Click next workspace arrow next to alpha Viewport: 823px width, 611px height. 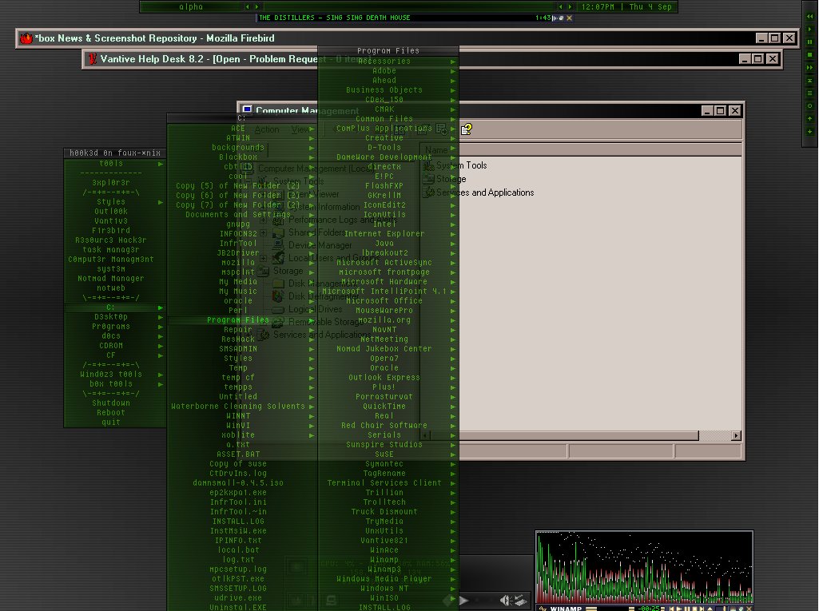pos(256,7)
